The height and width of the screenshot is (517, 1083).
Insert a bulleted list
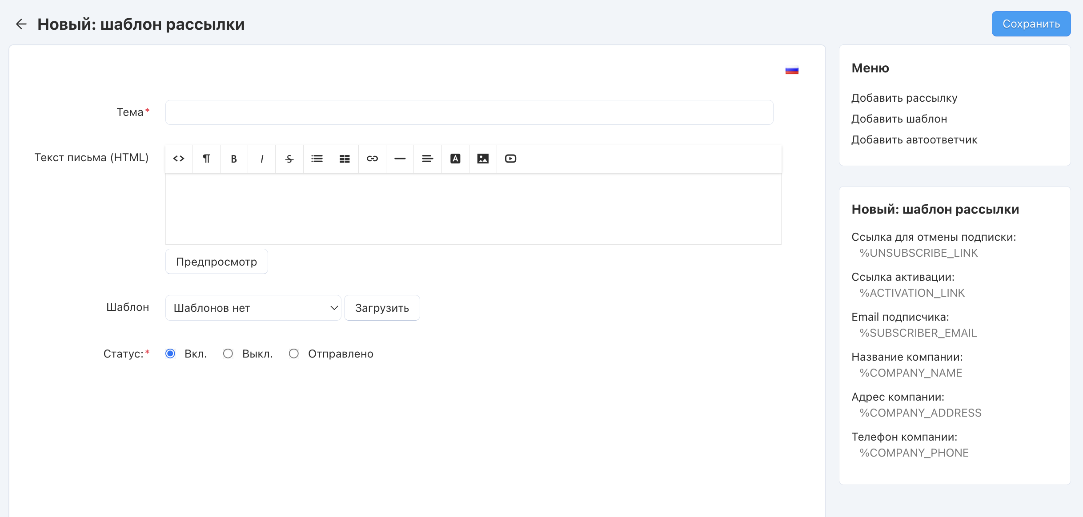[317, 159]
